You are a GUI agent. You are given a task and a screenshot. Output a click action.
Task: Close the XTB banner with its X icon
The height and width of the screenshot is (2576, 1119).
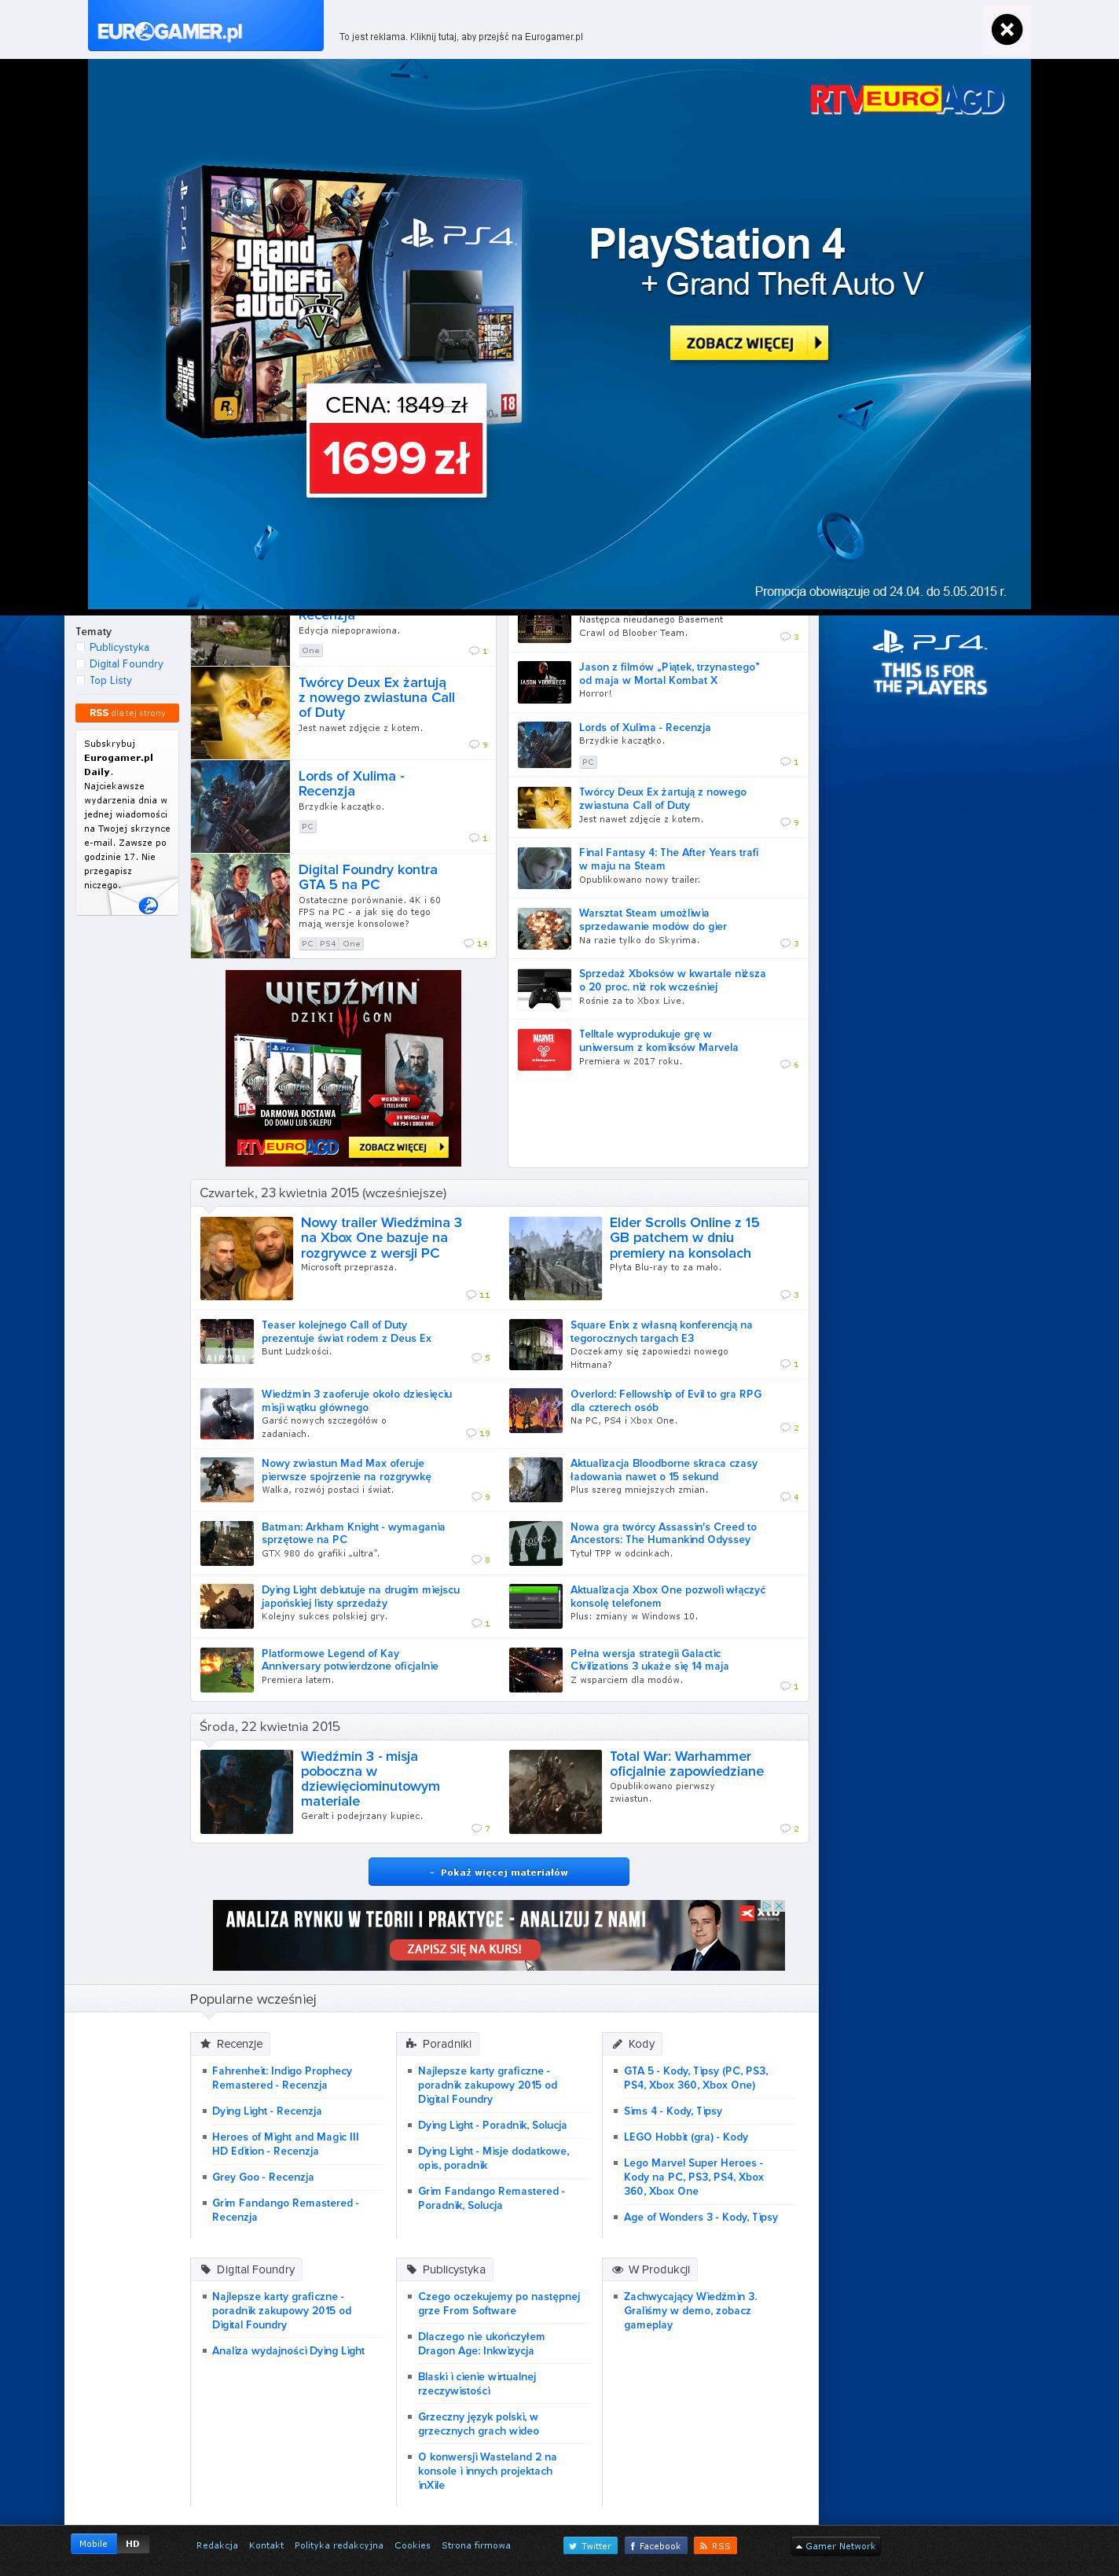779,1905
